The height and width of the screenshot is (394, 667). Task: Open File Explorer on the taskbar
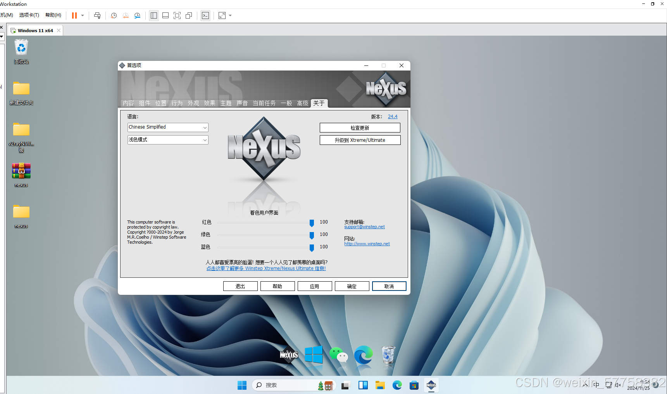click(380, 385)
